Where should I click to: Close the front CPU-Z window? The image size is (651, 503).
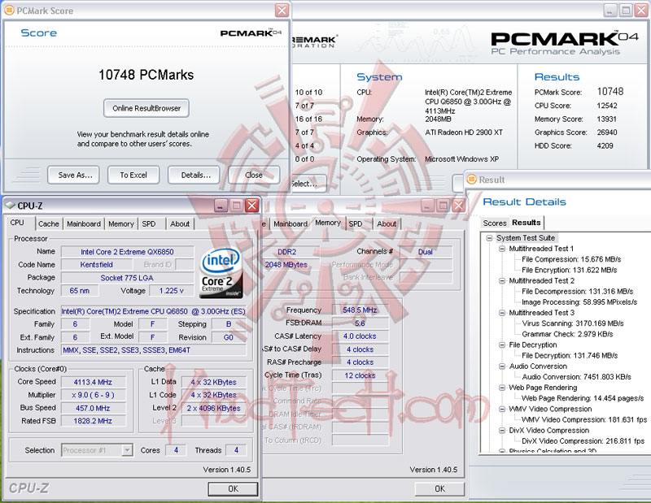252,206
